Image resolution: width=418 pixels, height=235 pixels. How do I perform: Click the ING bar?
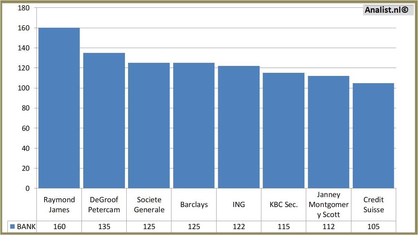pyautogui.click(x=239, y=127)
